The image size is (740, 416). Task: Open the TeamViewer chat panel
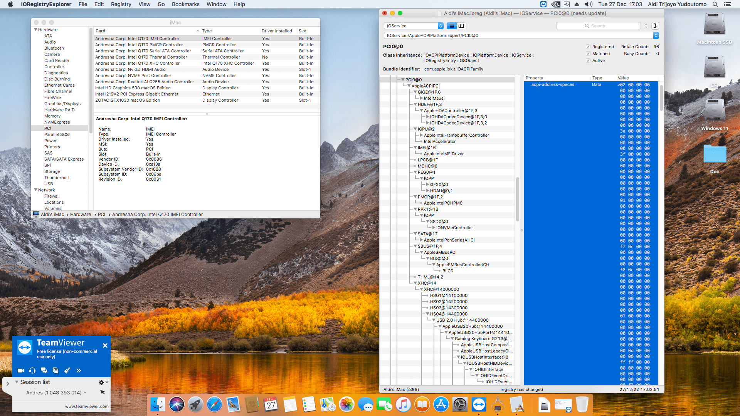pyautogui.click(x=44, y=371)
